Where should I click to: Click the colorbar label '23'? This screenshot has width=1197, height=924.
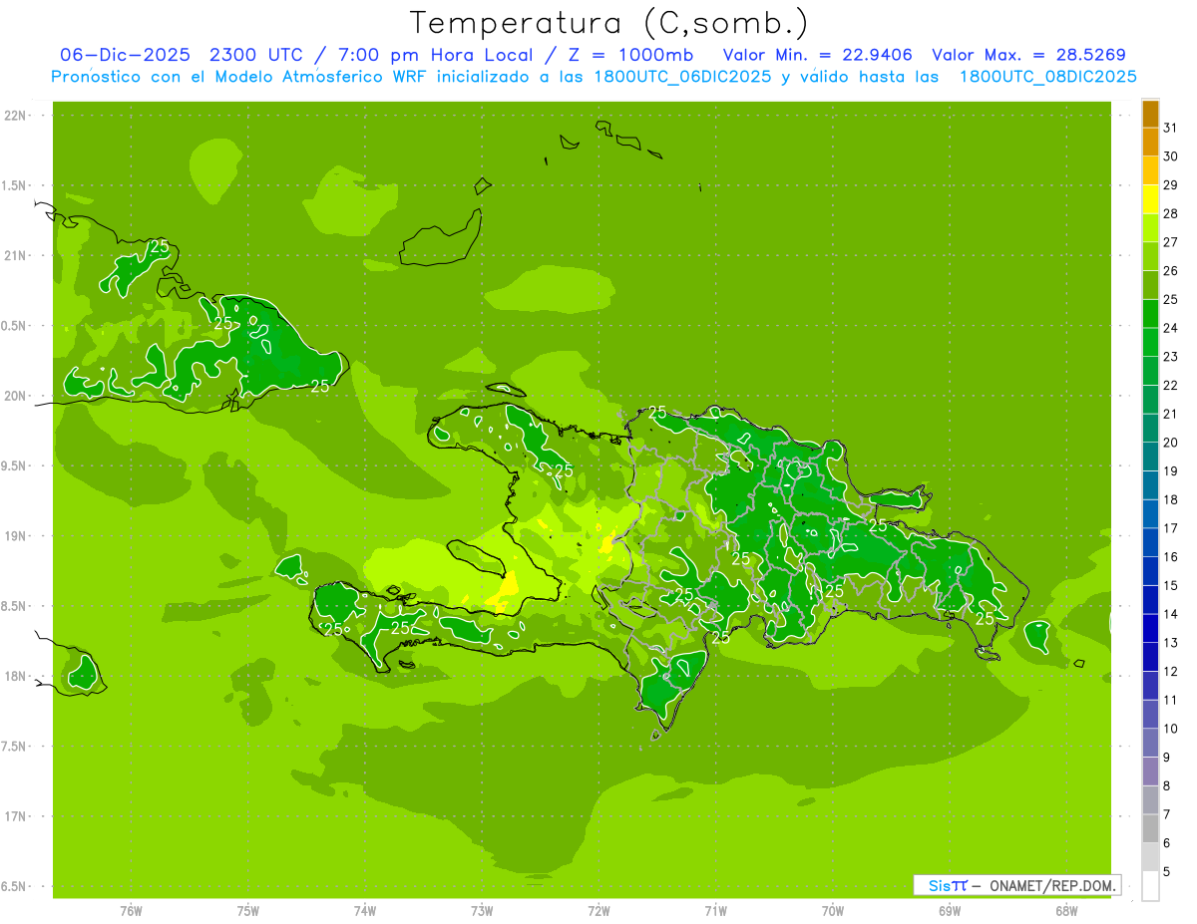tap(1170, 357)
